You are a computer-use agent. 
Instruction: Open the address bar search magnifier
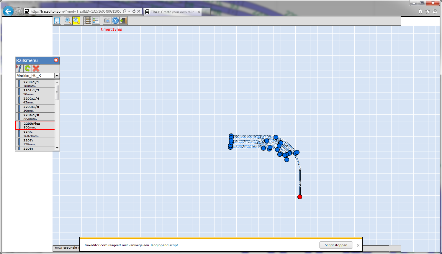pyautogui.click(x=125, y=11)
